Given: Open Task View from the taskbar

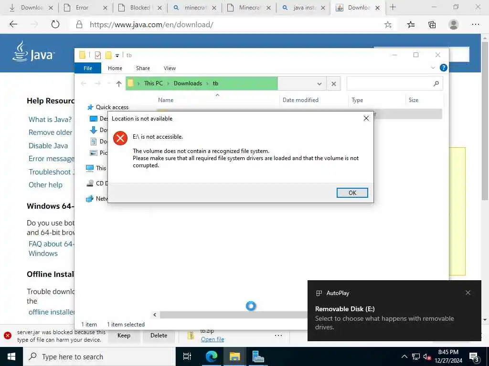Looking at the screenshot, I should [x=187, y=356].
